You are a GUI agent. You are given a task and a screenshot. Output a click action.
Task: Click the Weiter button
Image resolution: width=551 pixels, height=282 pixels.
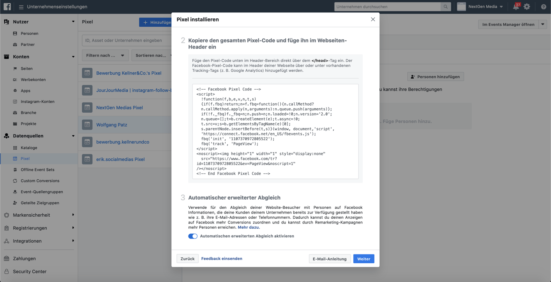pos(364,259)
